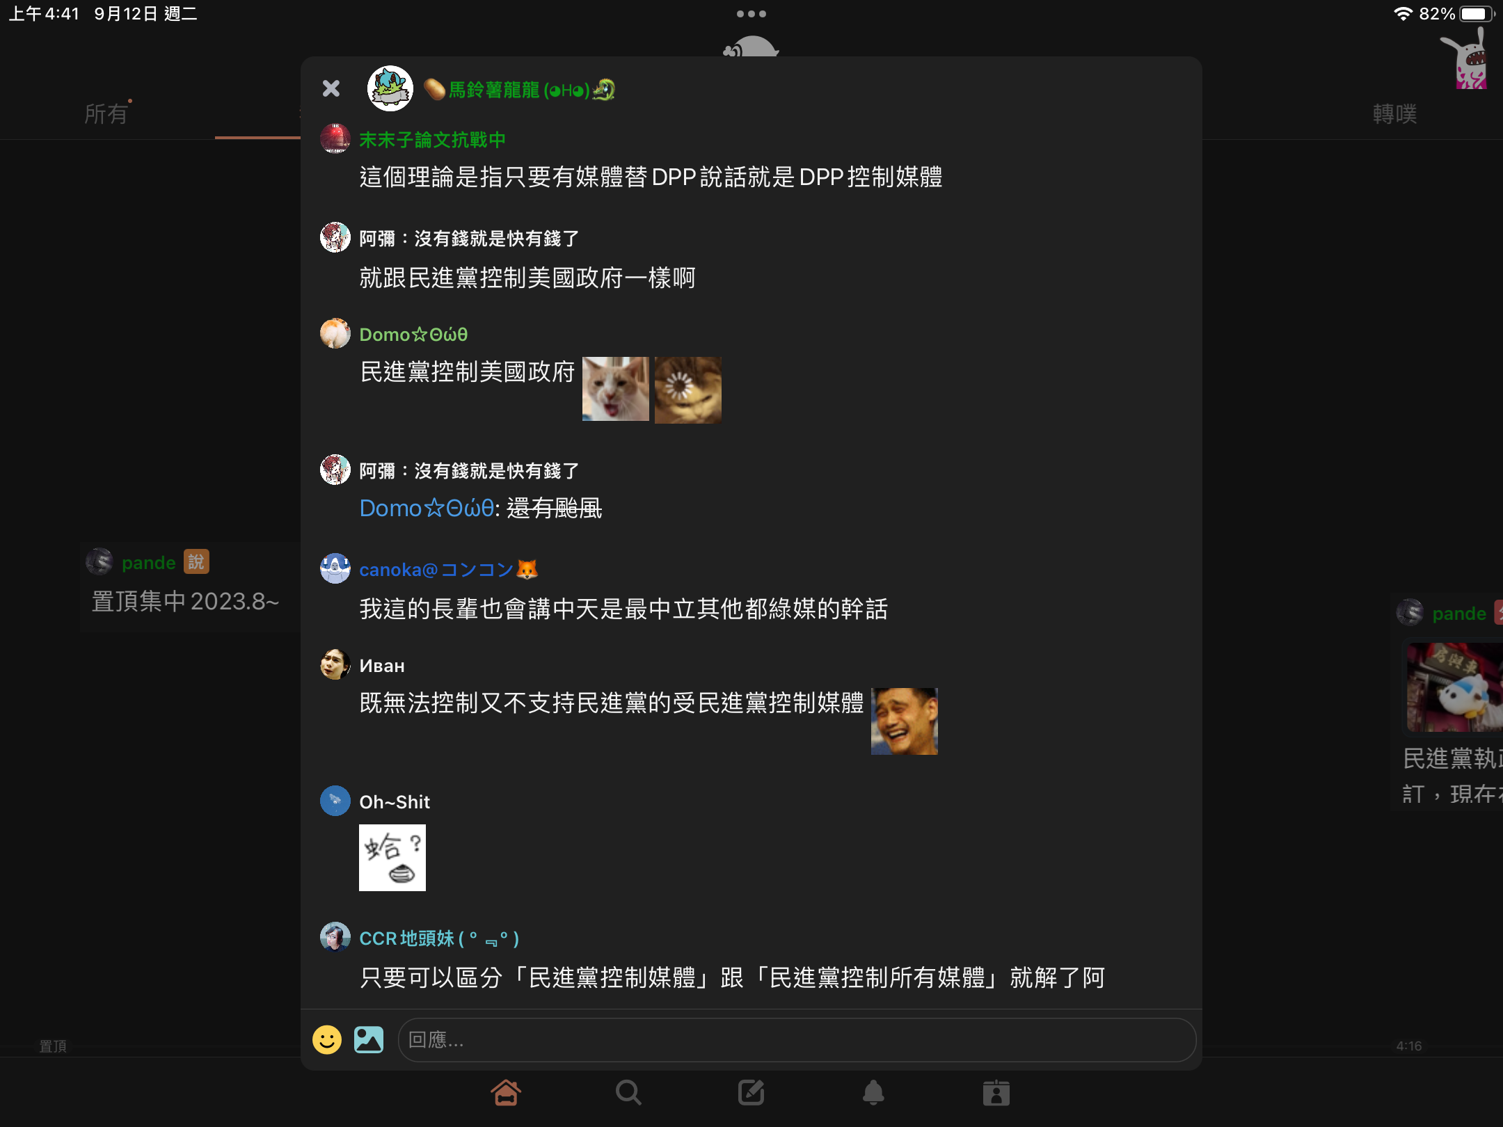The height and width of the screenshot is (1127, 1503).
Task: Close the reply popup with the X
Action: point(331,88)
